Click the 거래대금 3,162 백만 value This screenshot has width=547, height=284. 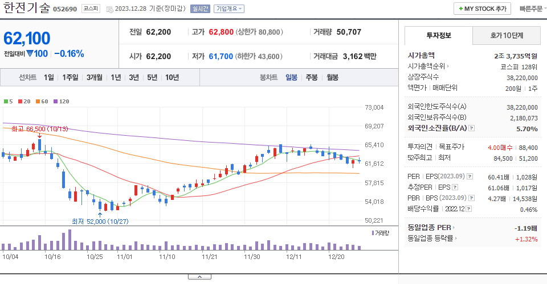pos(360,56)
